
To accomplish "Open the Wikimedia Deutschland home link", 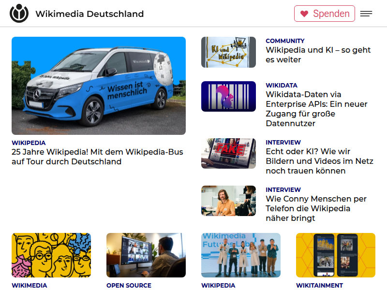I will [x=89, y=14].
